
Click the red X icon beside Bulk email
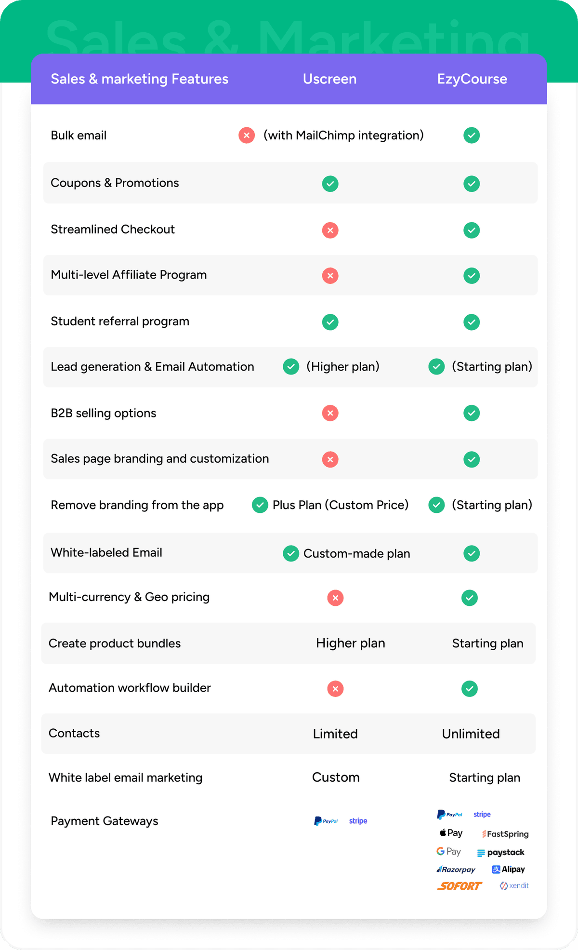pos(247,135)
